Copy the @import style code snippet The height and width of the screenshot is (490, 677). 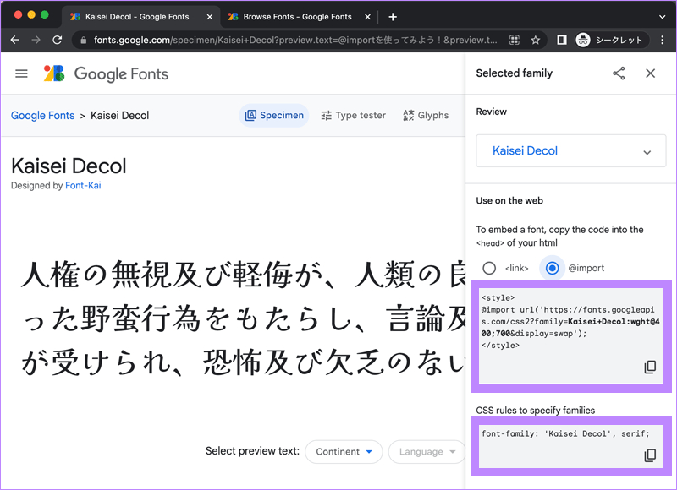(x=650, y=367)
